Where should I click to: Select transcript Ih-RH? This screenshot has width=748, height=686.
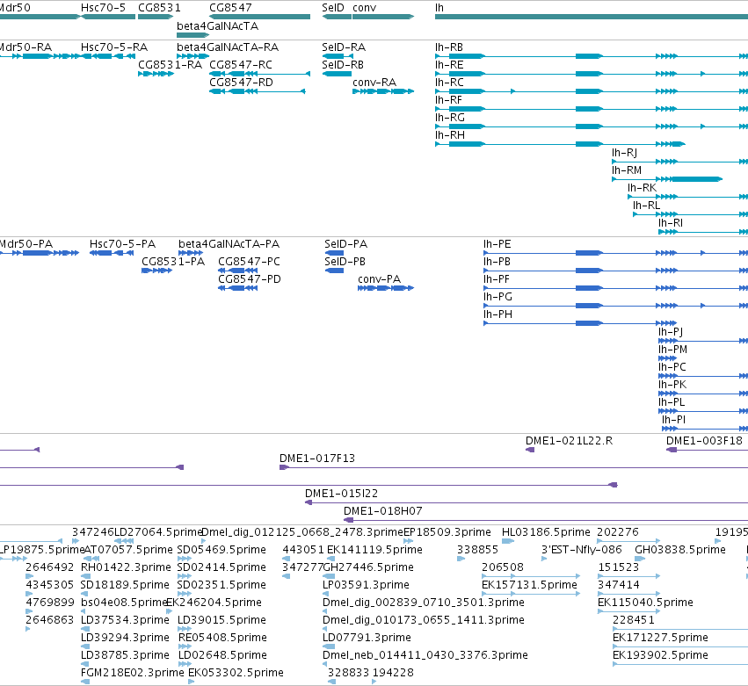pyautogui.click(x=450, y=135)
